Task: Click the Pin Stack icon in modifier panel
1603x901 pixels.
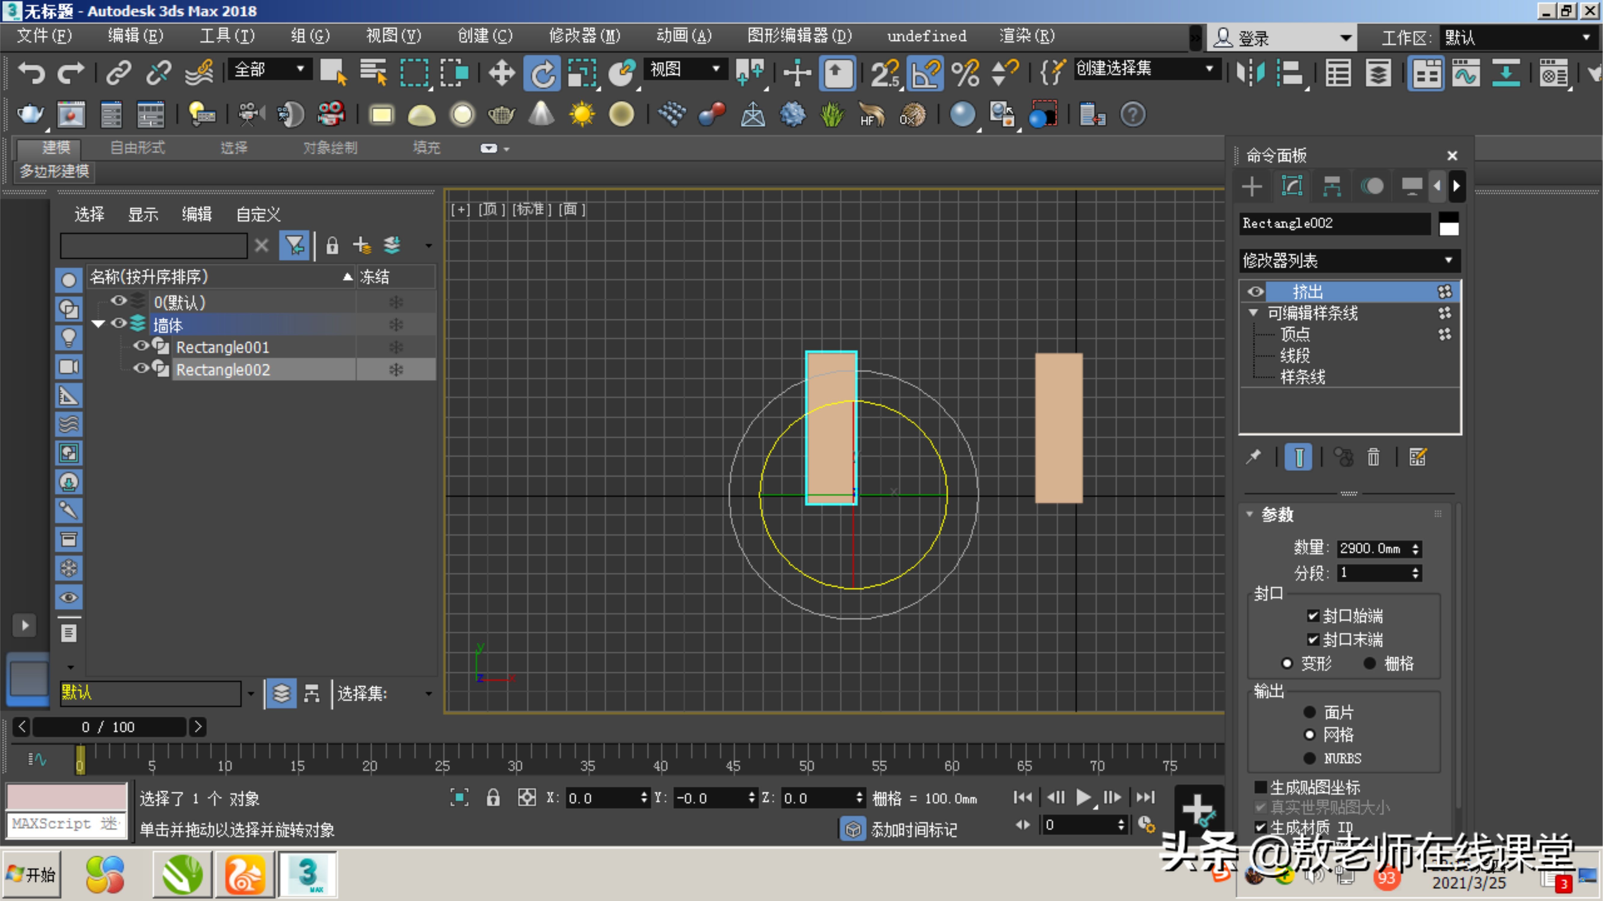Action: click(1253, 457)
